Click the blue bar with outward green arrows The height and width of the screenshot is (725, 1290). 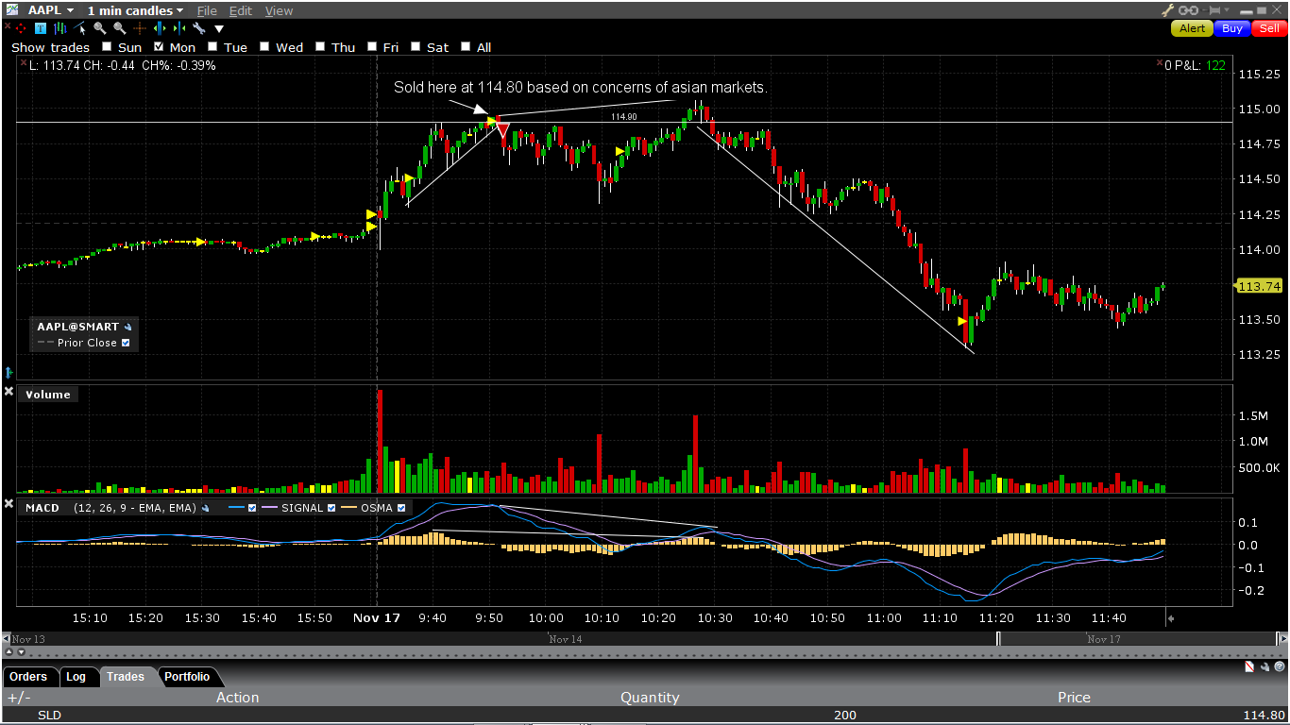160,28
